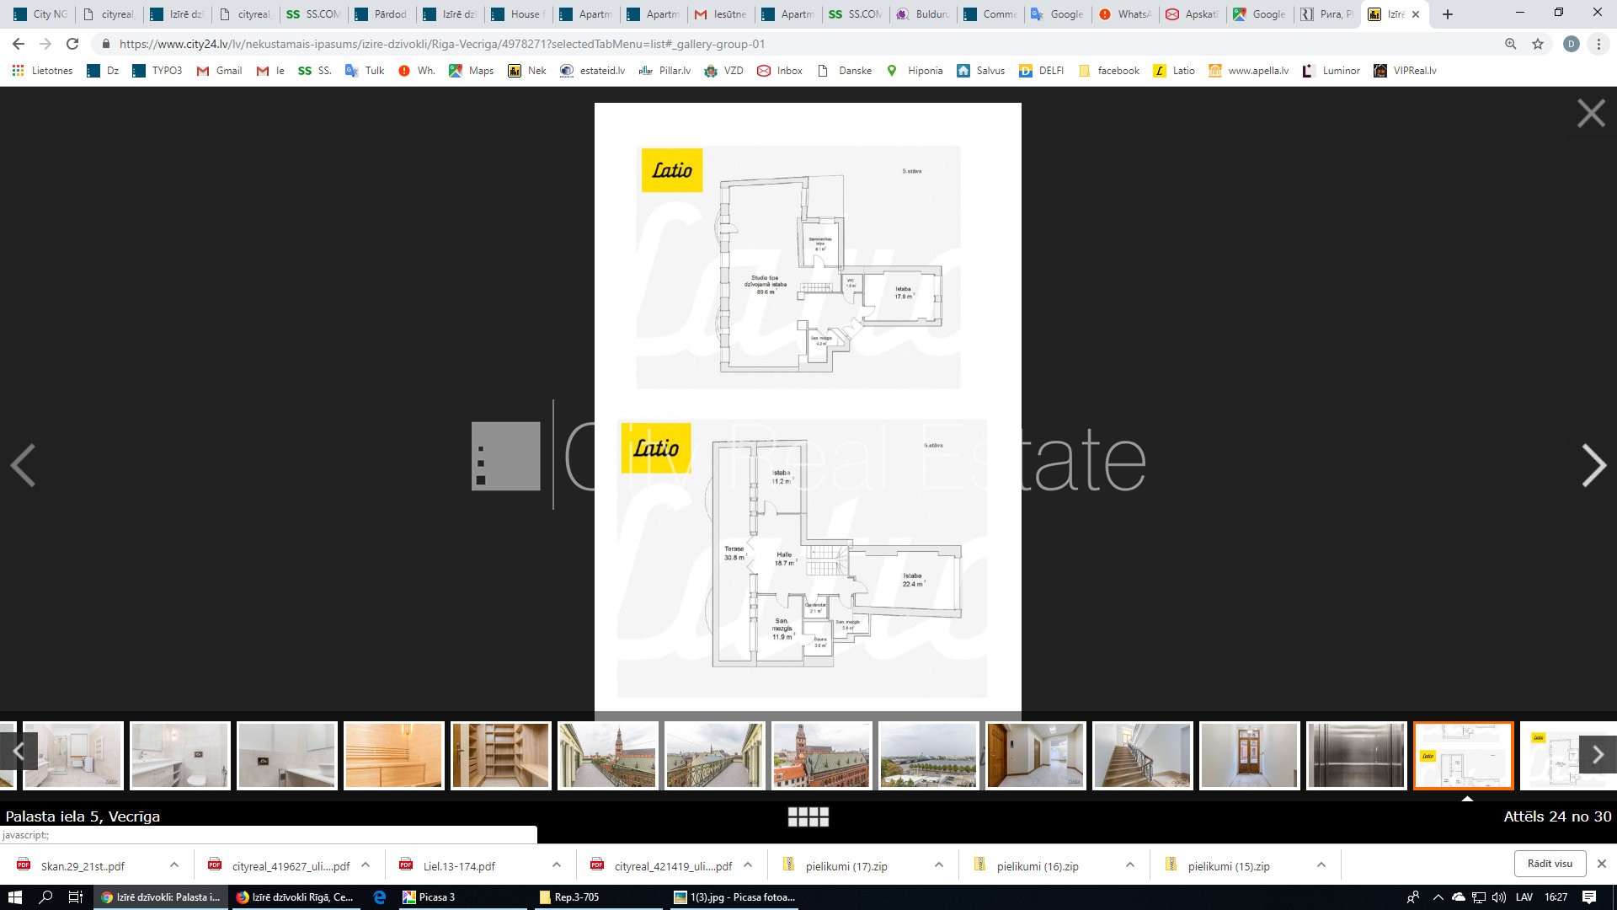Switch to the WhatsApp browser tab
Viewport: 1617px width, 910px height.
point(1124,14)
